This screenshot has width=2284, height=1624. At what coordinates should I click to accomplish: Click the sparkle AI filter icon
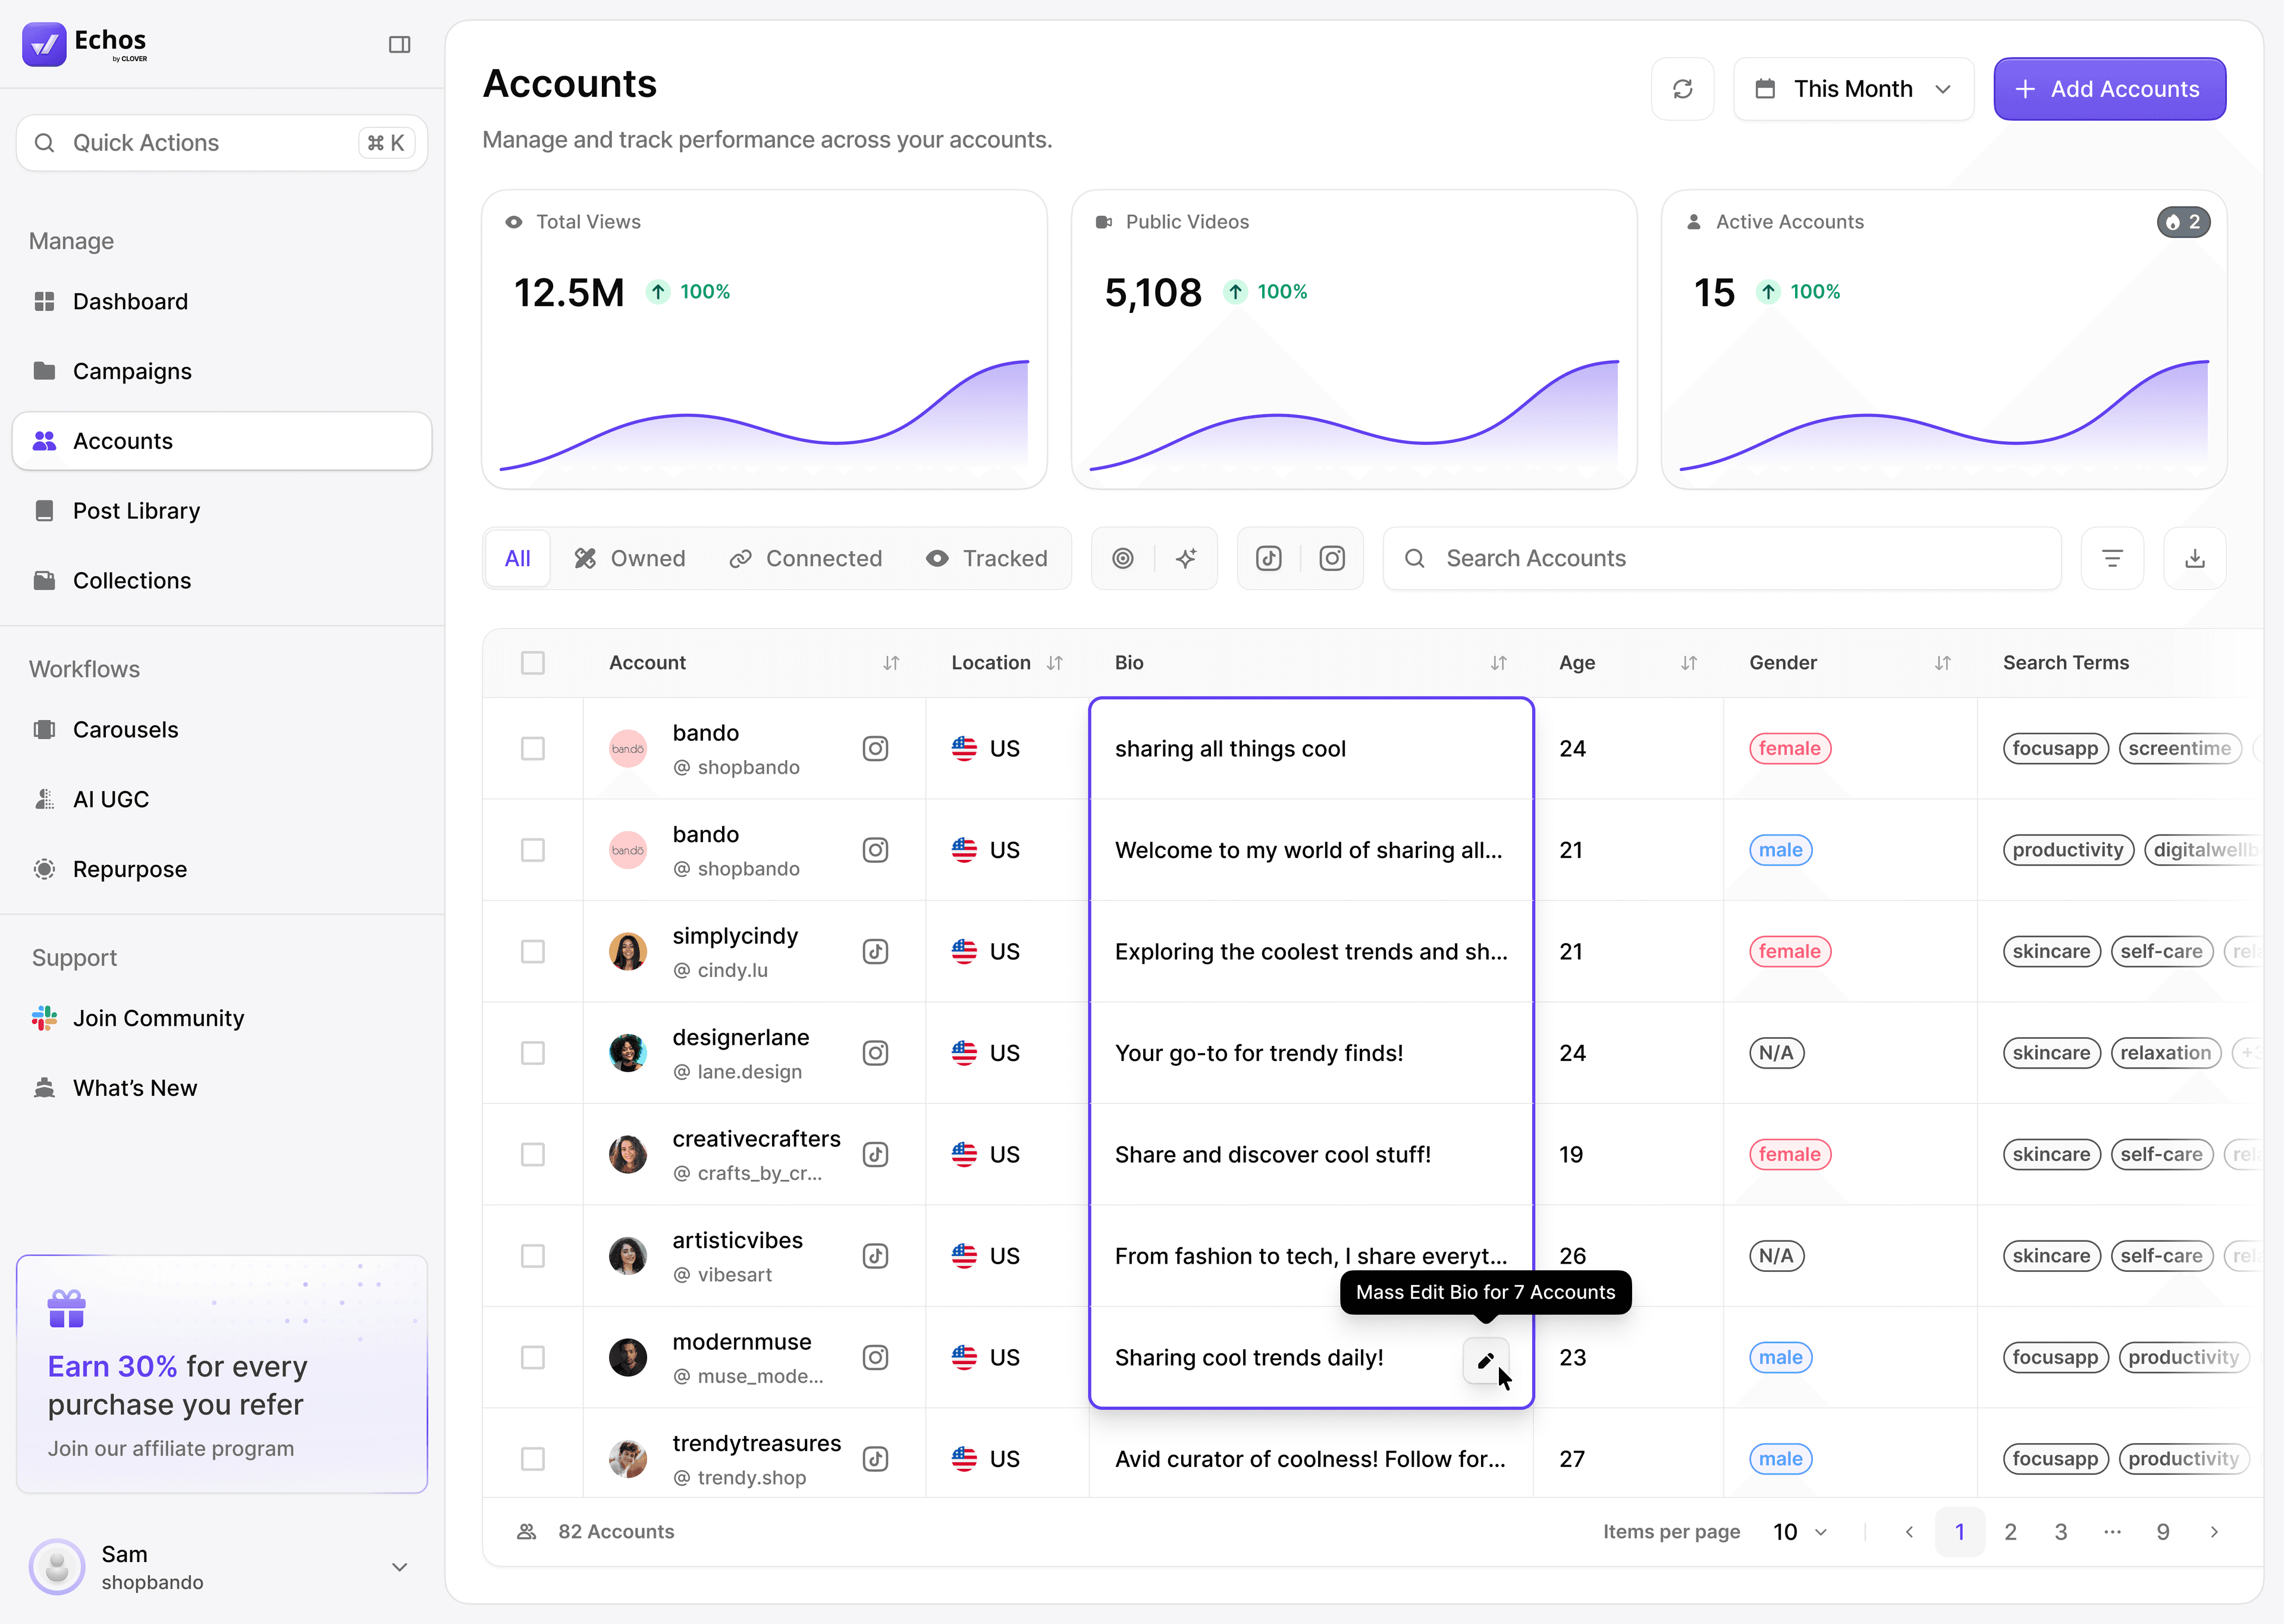click(x=1186, y=558)
